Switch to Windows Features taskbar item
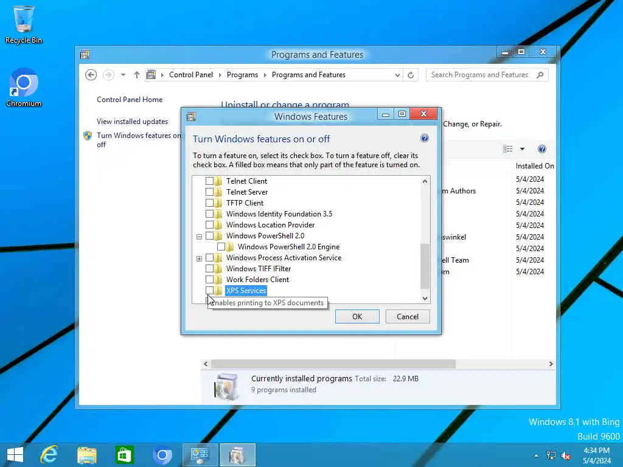This screenshot has width=623, height=467. [x=237, y=455]
